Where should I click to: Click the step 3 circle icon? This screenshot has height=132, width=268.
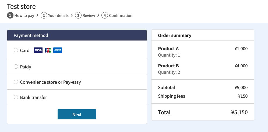click(78, 15)
